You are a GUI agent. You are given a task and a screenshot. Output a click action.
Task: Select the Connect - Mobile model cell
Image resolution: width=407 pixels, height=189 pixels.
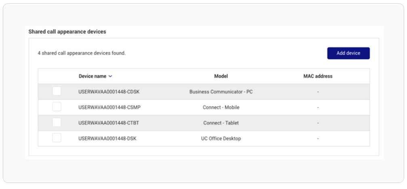pyautogui.click(x=221, y=107)
